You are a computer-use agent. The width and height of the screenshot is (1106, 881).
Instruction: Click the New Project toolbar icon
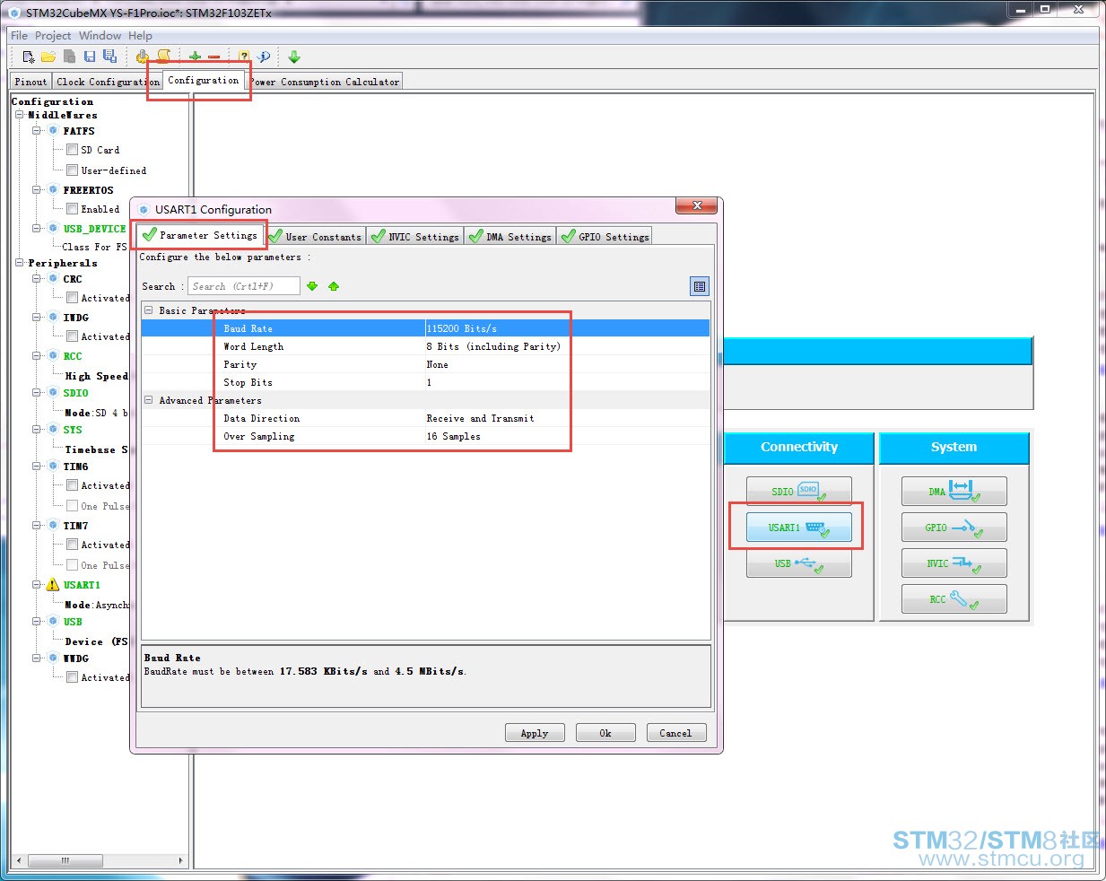tap(29, 57)
